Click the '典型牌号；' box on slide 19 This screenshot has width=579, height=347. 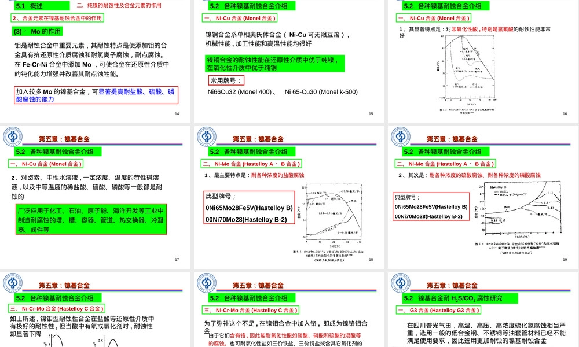click(431, 206)
